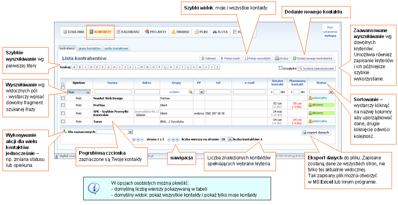Open the rows-per-page dropdown showing 10

(226, 140)
